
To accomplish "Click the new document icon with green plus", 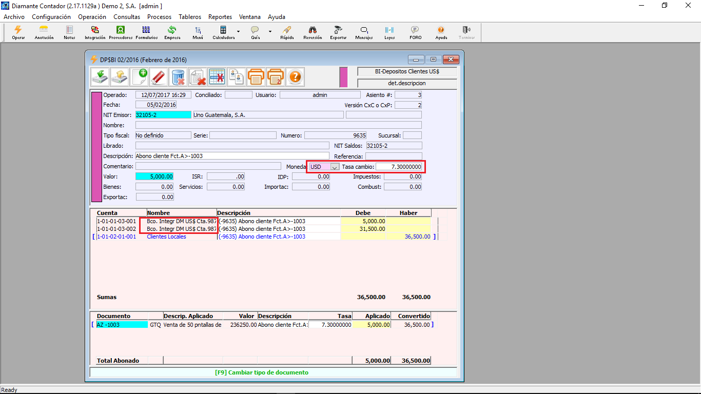I will click(139, 77).
